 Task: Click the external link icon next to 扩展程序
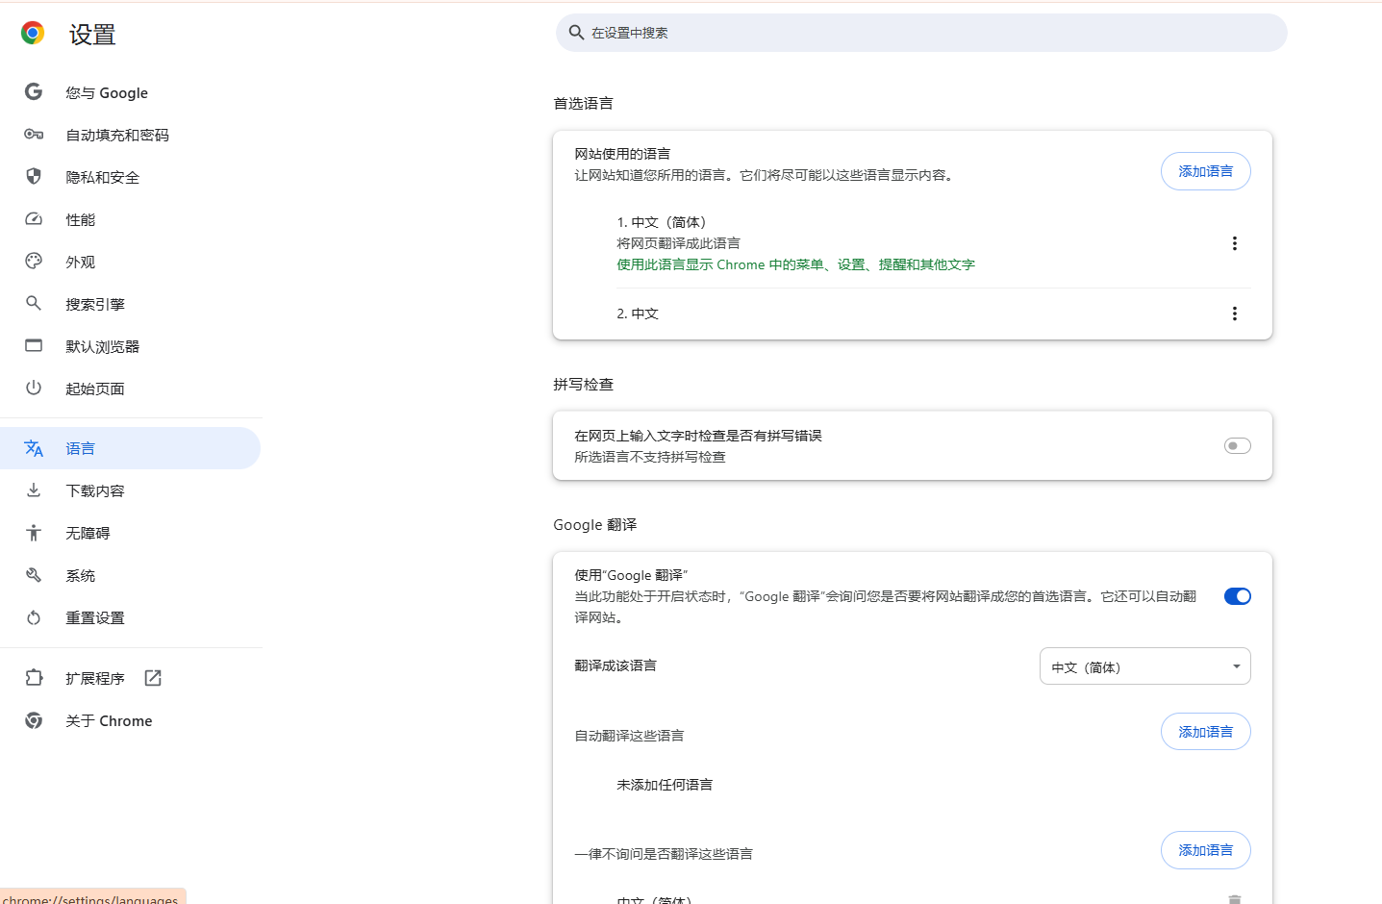pos(153,678)
